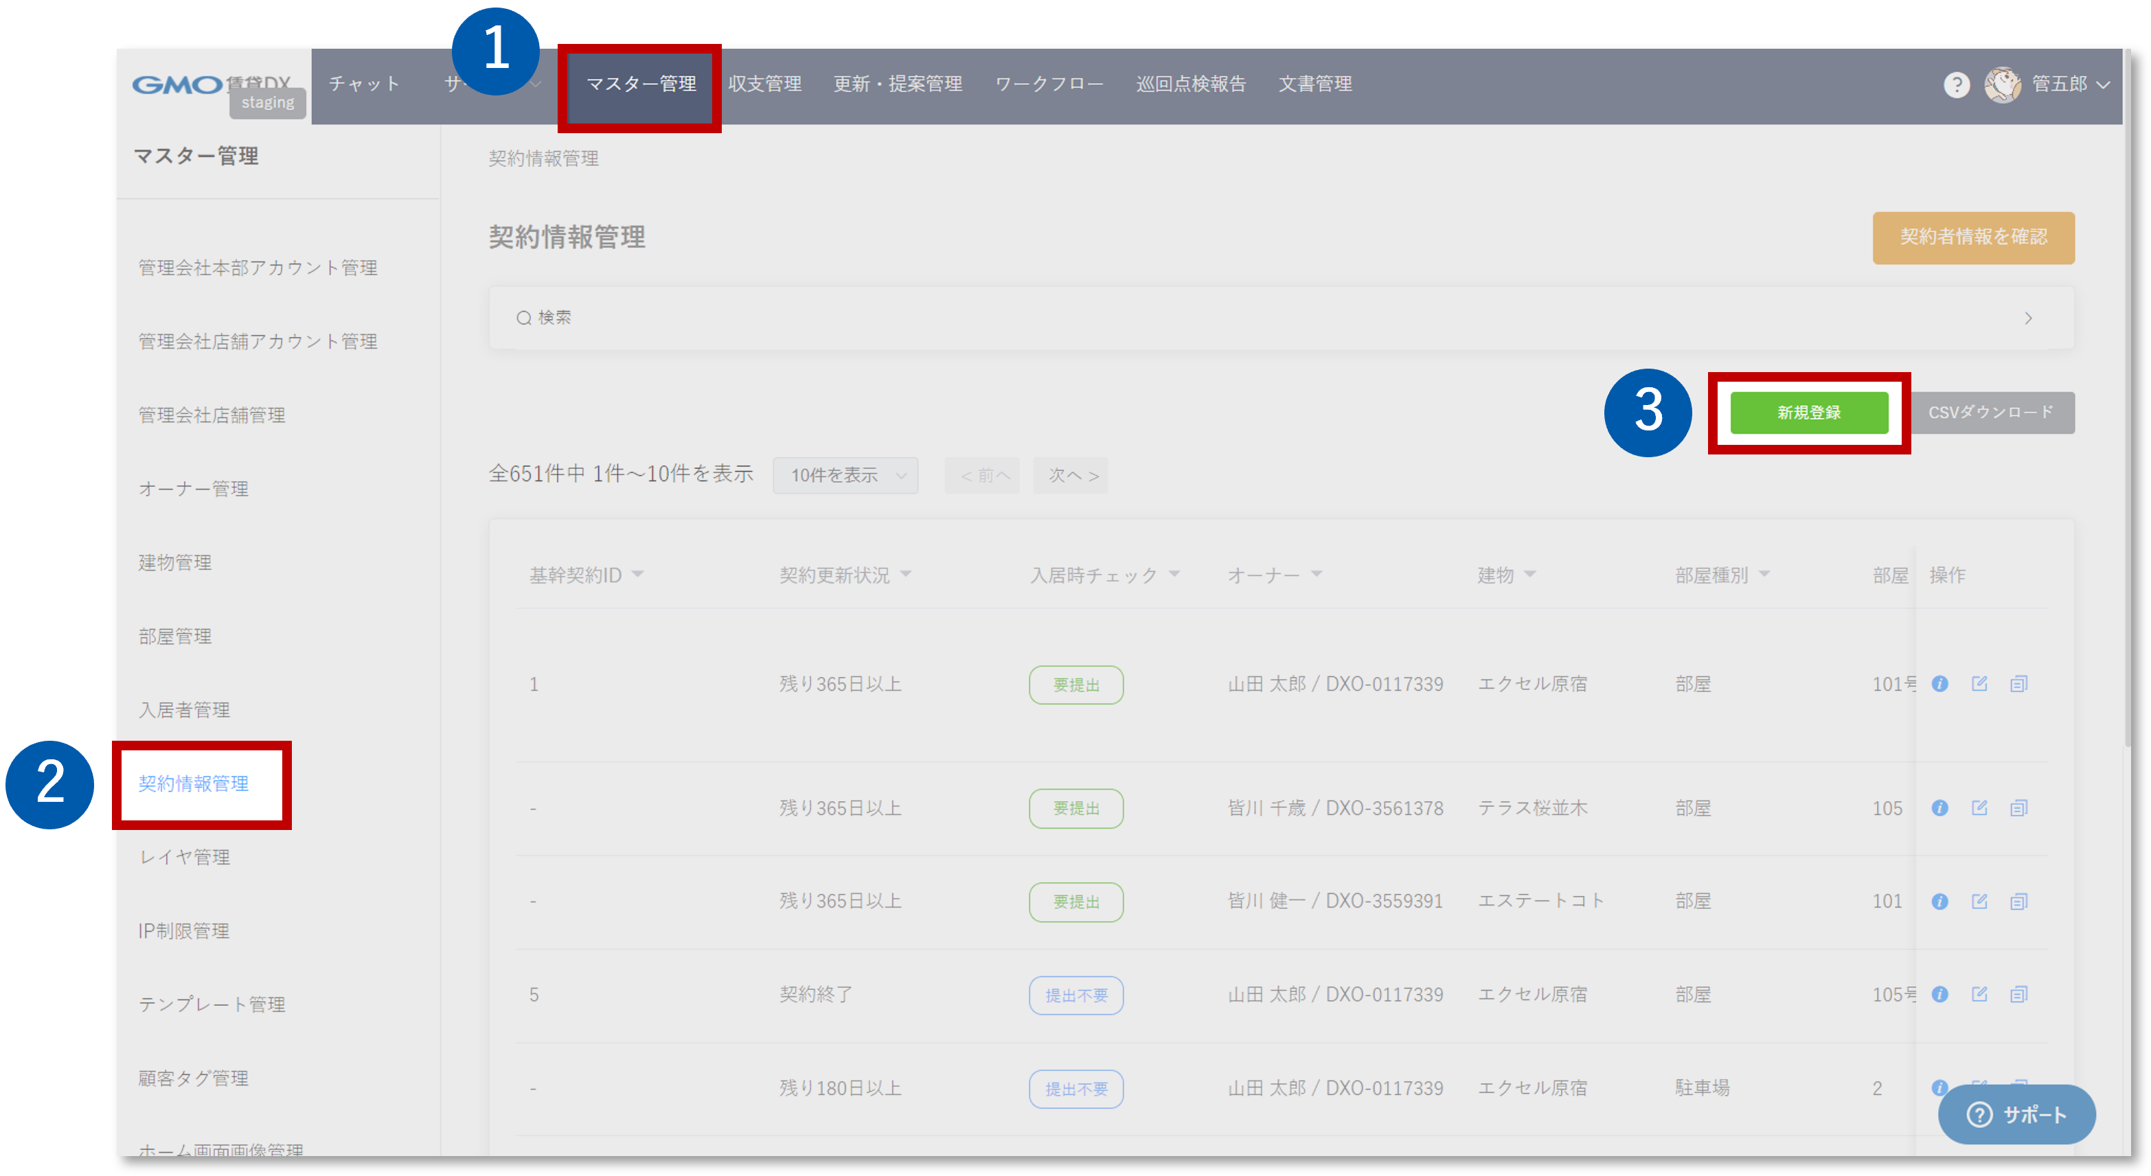The height and width of the screenshot is (1176, 2151).
Task: Open 更新・提案管理 tab
Action: click(x=898, y=84)
